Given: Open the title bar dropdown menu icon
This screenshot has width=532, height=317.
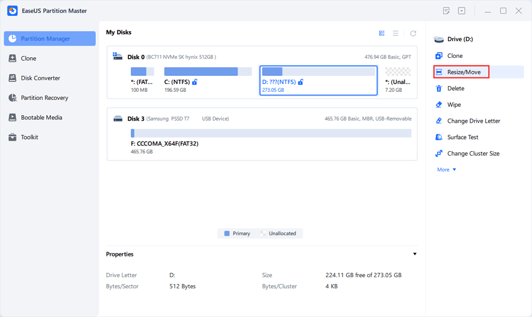Looking at the screenshot, I should (461, 11).
